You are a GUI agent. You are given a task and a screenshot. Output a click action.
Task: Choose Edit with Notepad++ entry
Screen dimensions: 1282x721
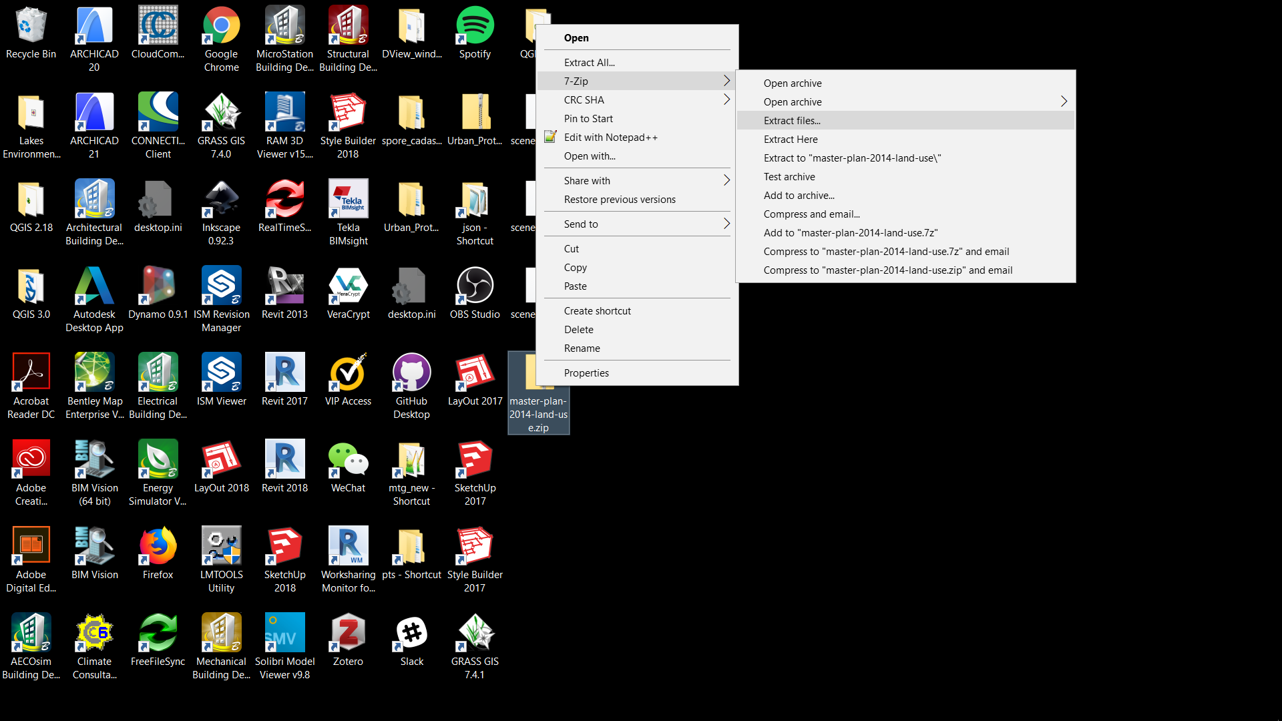[610, 138]
